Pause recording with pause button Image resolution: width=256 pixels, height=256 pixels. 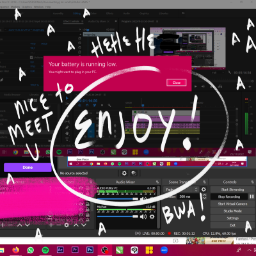pos(252,196)
